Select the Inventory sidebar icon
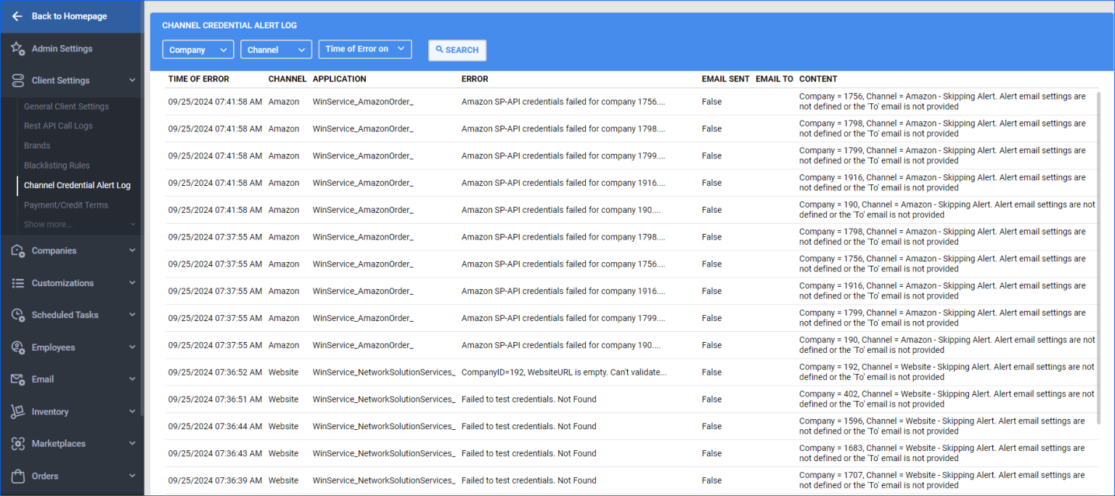The width and height of the screenshot is (1115, 496). pos(17,412)
